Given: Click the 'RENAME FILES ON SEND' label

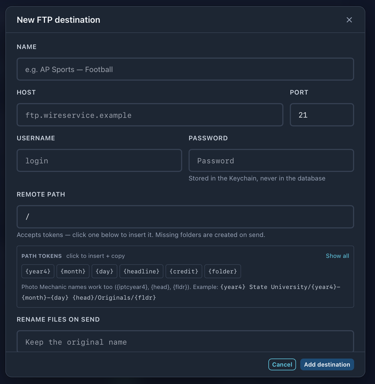Looking at the screenshot, I should tap(58, 319).
